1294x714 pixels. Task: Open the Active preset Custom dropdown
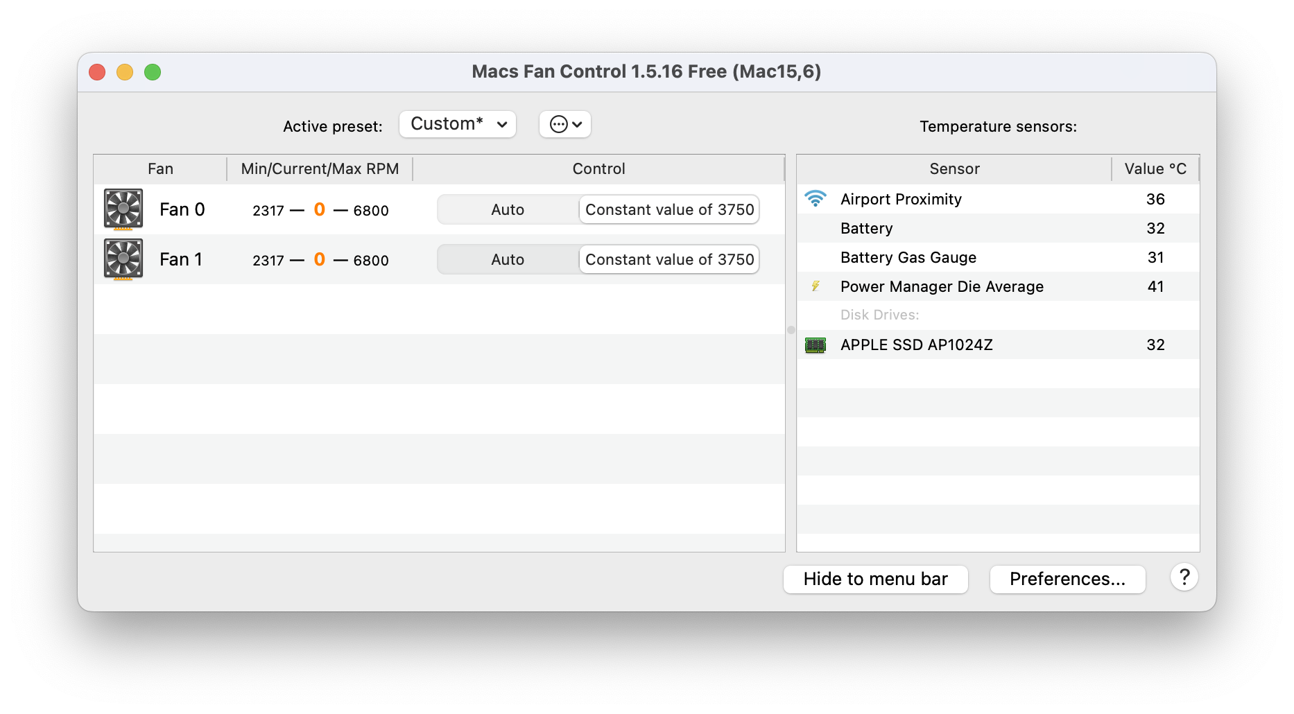click(458, 124)
